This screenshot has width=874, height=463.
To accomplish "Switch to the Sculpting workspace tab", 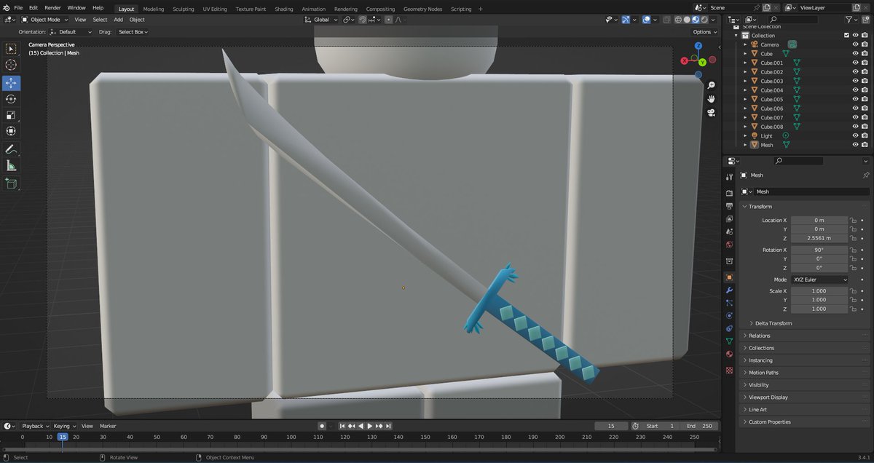I will [x=184, y=9].
